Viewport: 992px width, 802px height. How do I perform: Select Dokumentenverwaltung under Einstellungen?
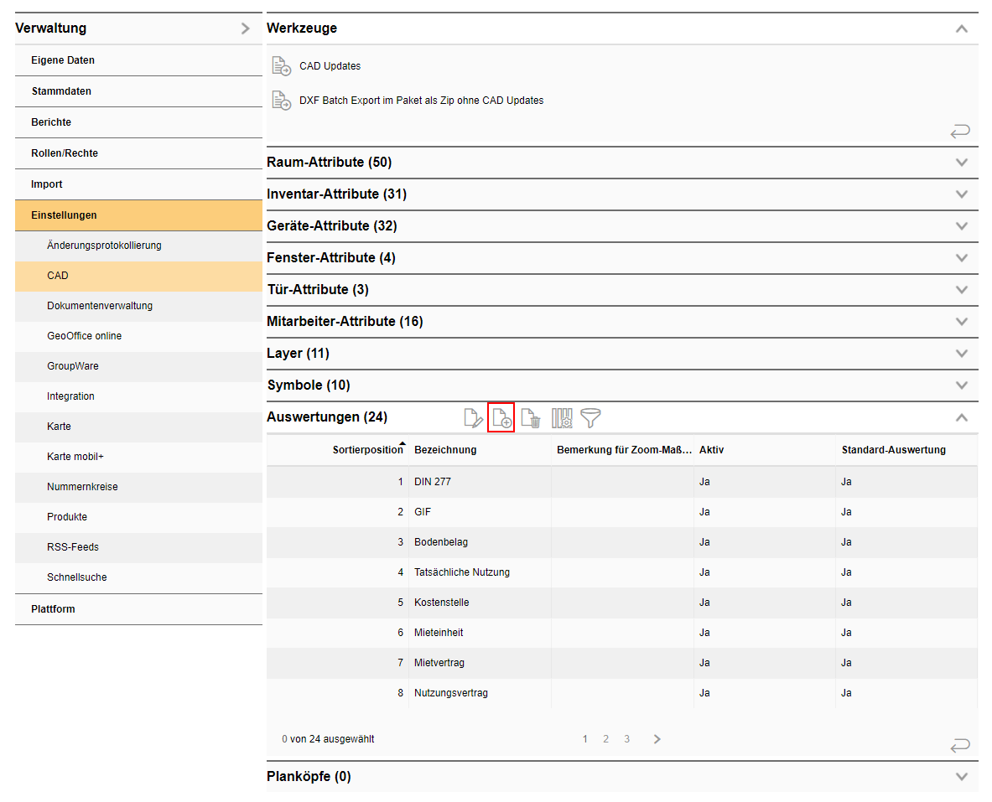(100, 306)
